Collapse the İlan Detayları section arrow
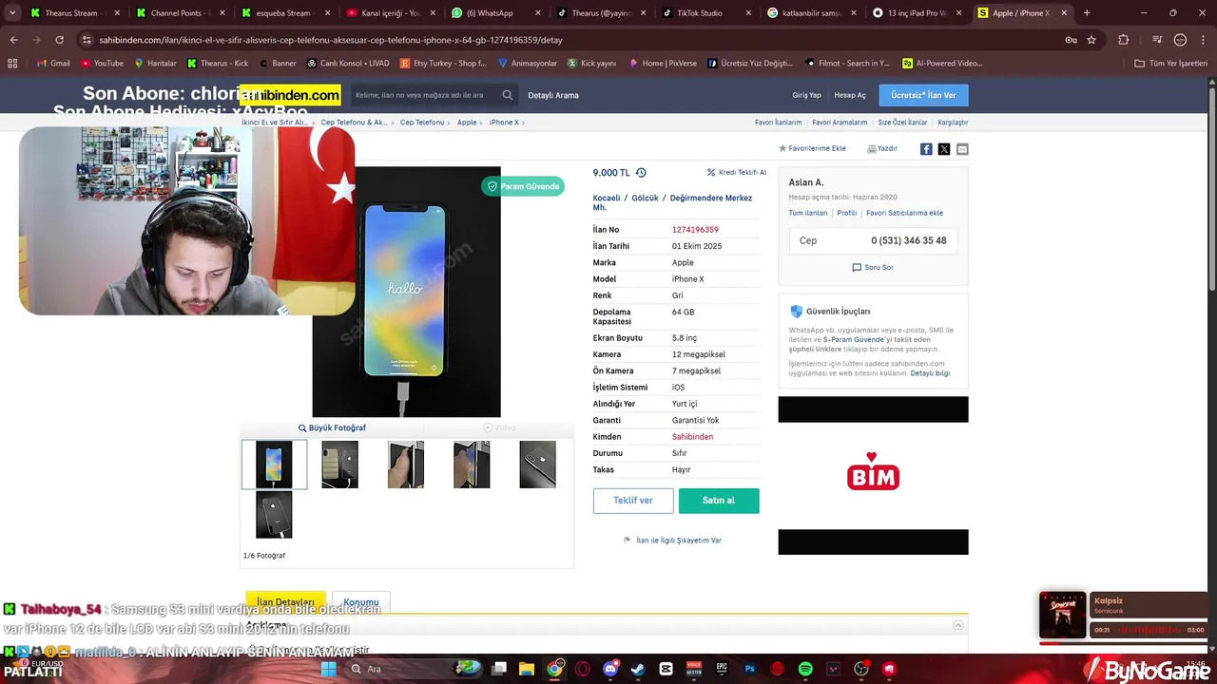1217x684 pixels. click(958, 625)
